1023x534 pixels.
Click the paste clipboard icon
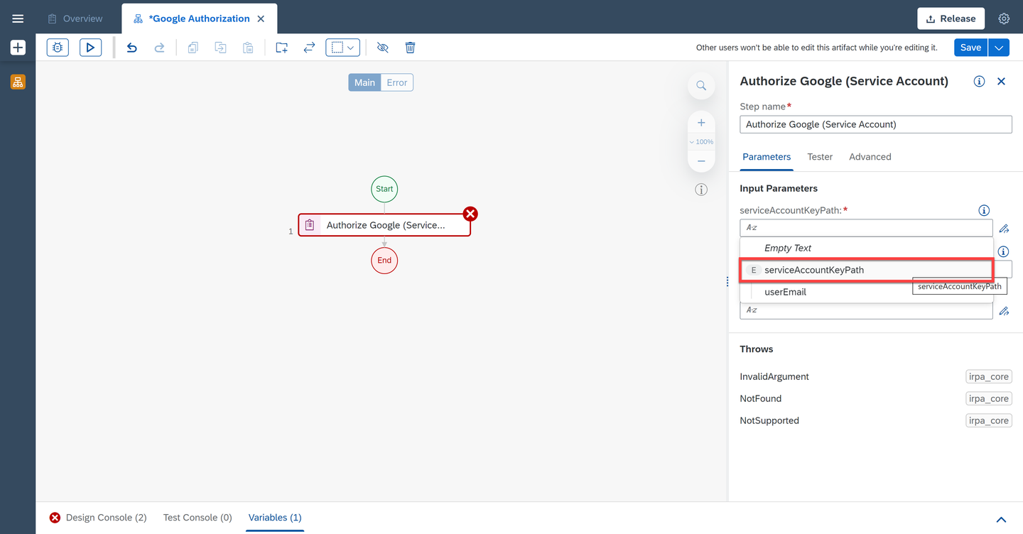tap(248, 48)
